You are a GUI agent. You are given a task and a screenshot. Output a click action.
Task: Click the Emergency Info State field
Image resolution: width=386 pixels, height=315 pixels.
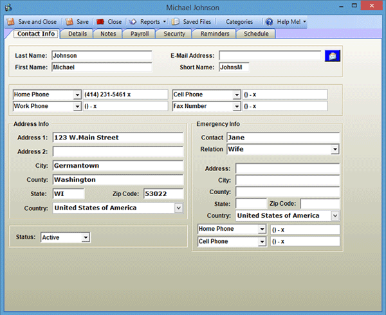click(x=252, y=204)
